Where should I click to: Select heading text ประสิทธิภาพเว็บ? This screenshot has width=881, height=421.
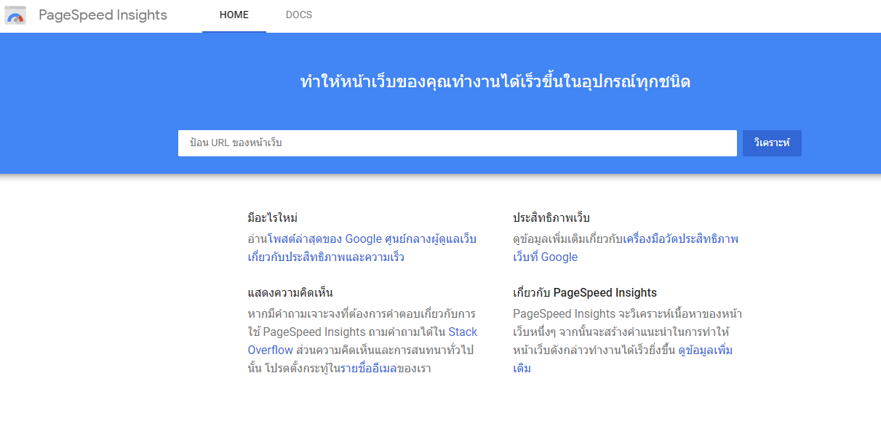coord(551,218)
